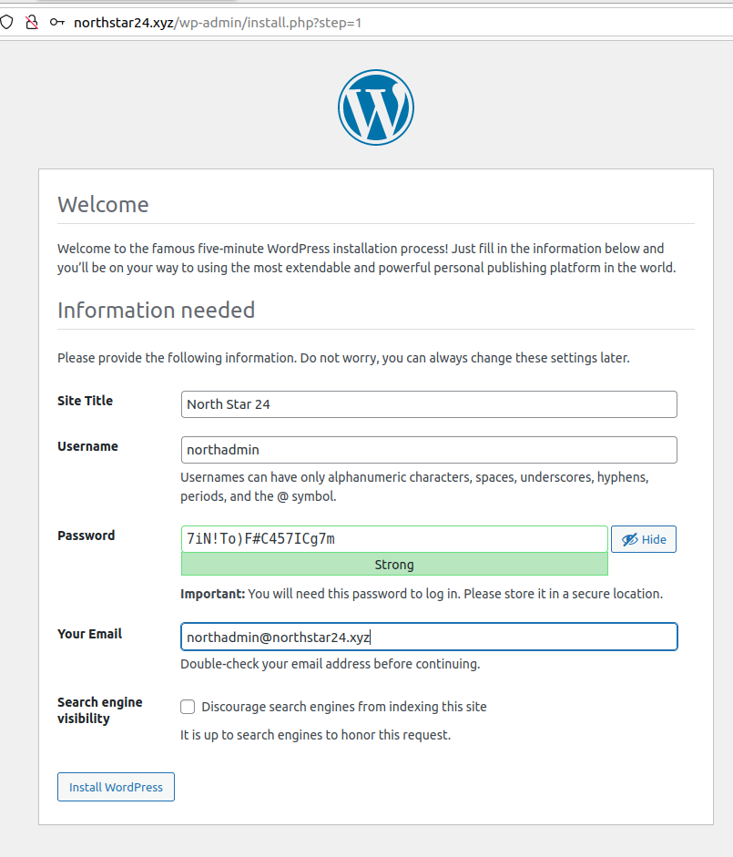Click the "Your Email" label

click(89, 634)
